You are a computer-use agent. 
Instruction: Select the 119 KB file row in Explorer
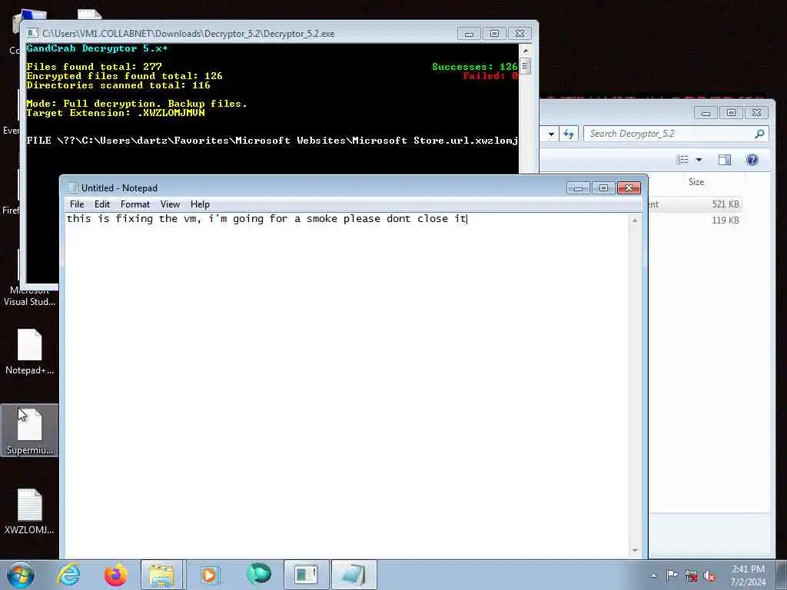pyautogui.click(x=695, y=220)
